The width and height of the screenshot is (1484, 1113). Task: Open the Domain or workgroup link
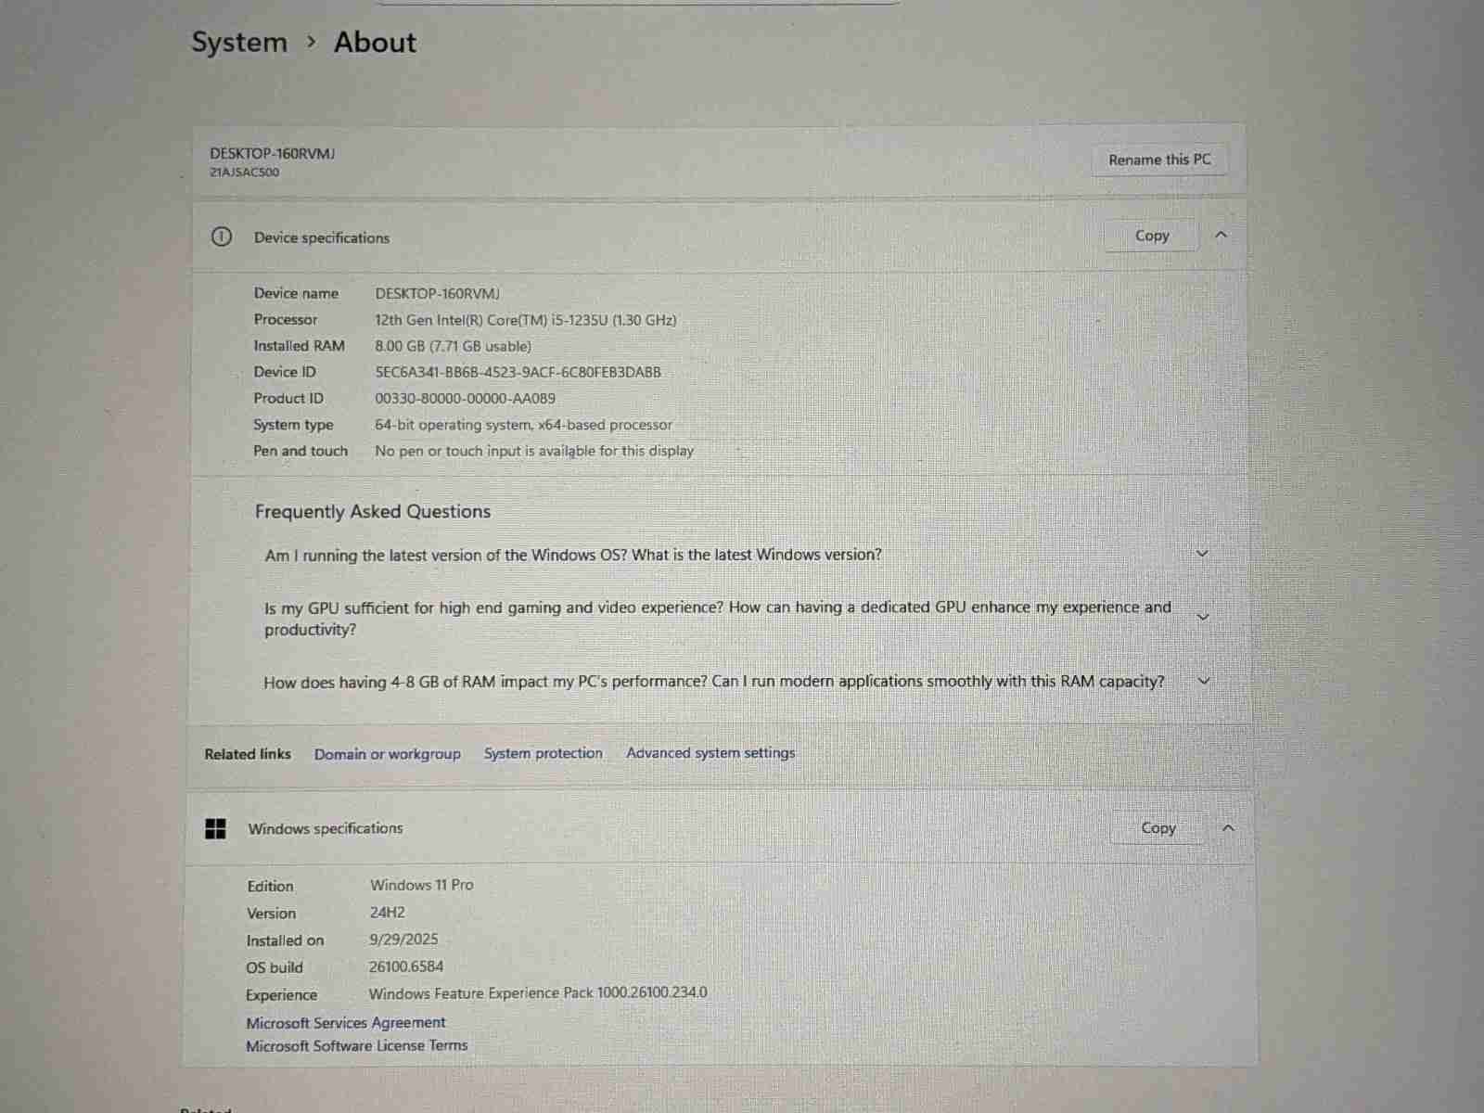click(x=387, y=754)
